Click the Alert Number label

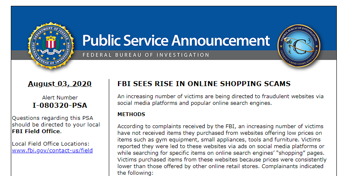click(60, 98)
